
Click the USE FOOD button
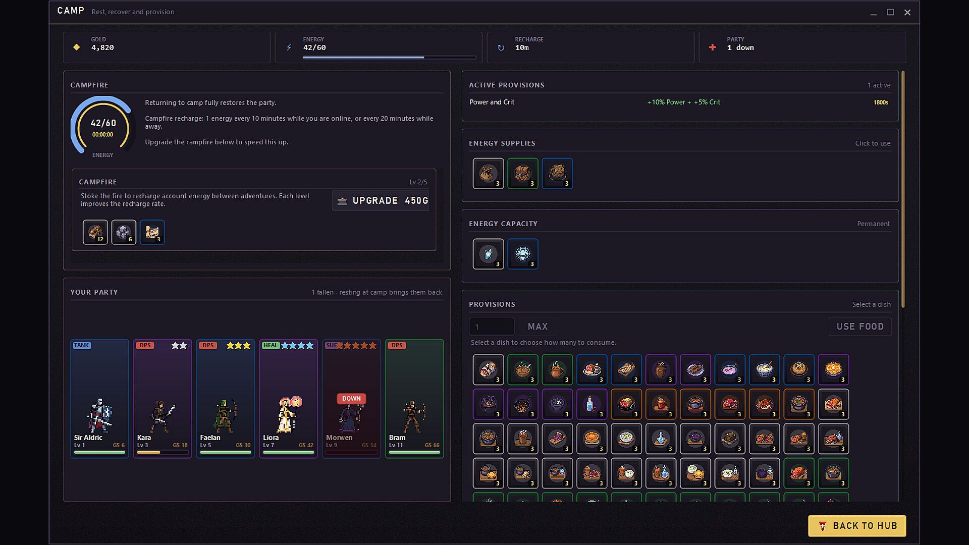tap(860, 326)
